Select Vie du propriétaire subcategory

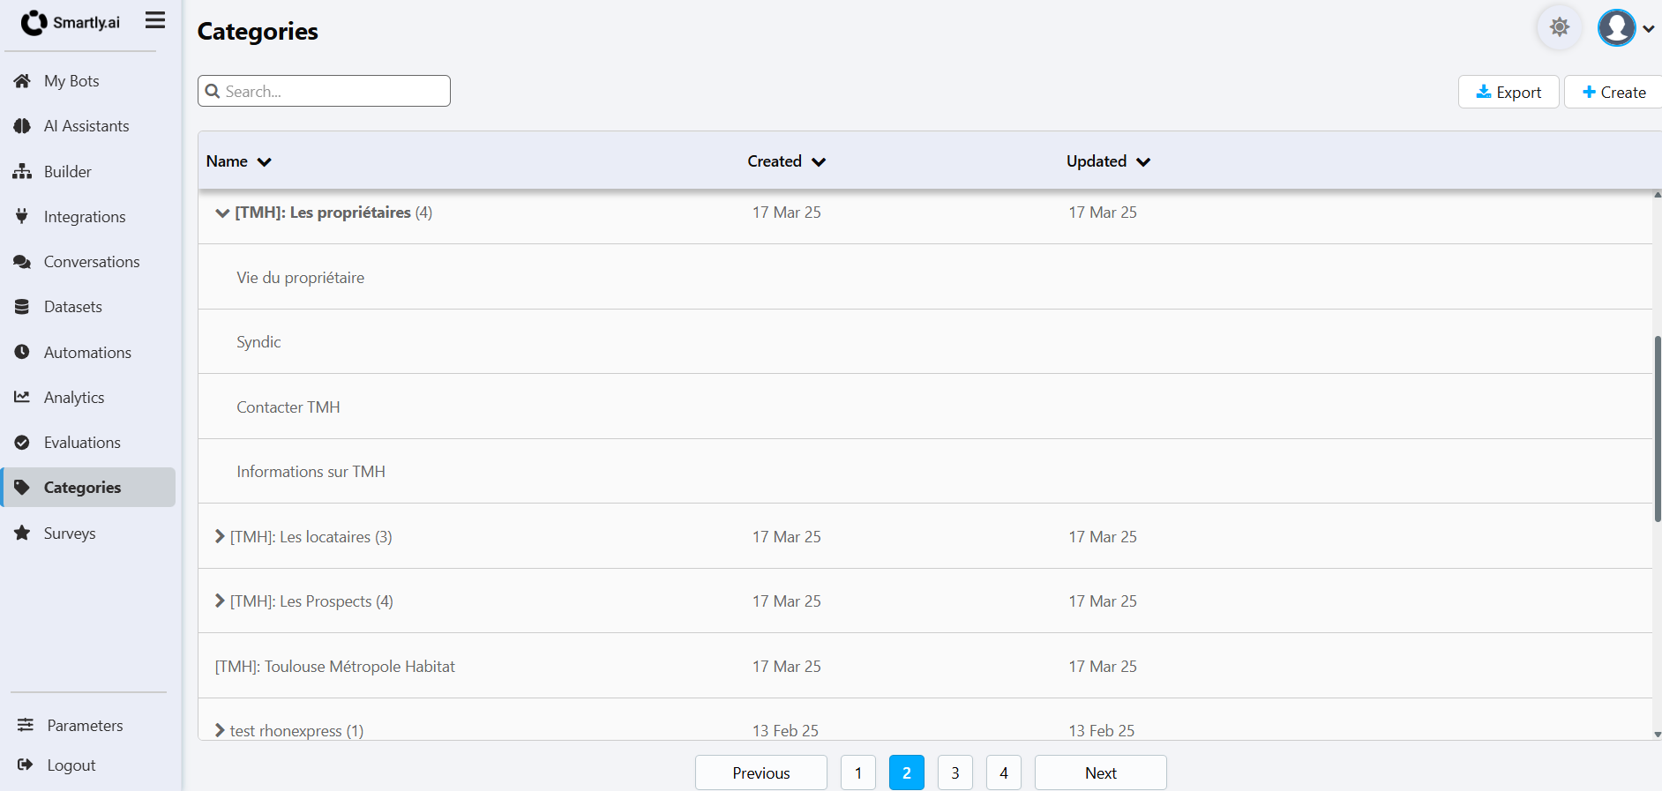pyautogui.click(x=300, y=278)
